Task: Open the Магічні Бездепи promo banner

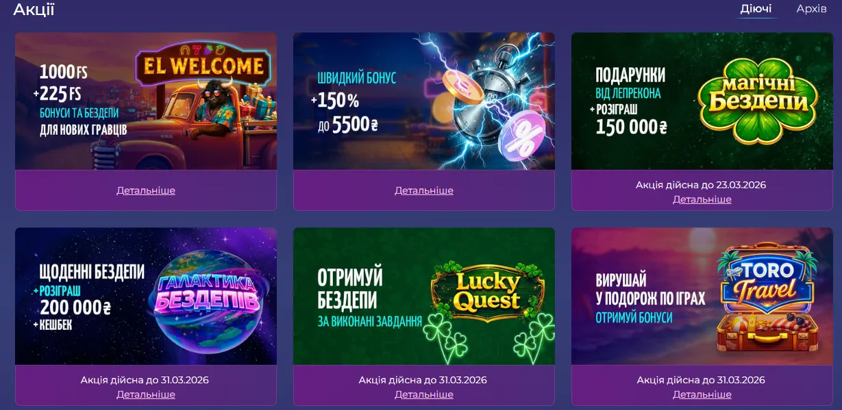Action: point(702,101)
